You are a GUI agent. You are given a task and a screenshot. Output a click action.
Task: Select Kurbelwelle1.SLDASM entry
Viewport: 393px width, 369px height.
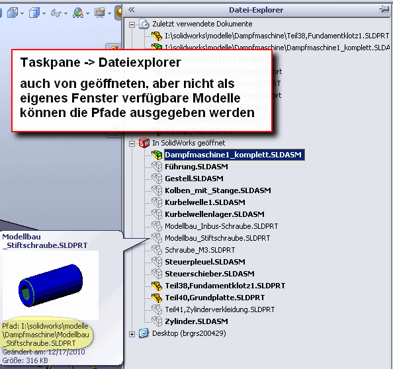tap(205, 202)
